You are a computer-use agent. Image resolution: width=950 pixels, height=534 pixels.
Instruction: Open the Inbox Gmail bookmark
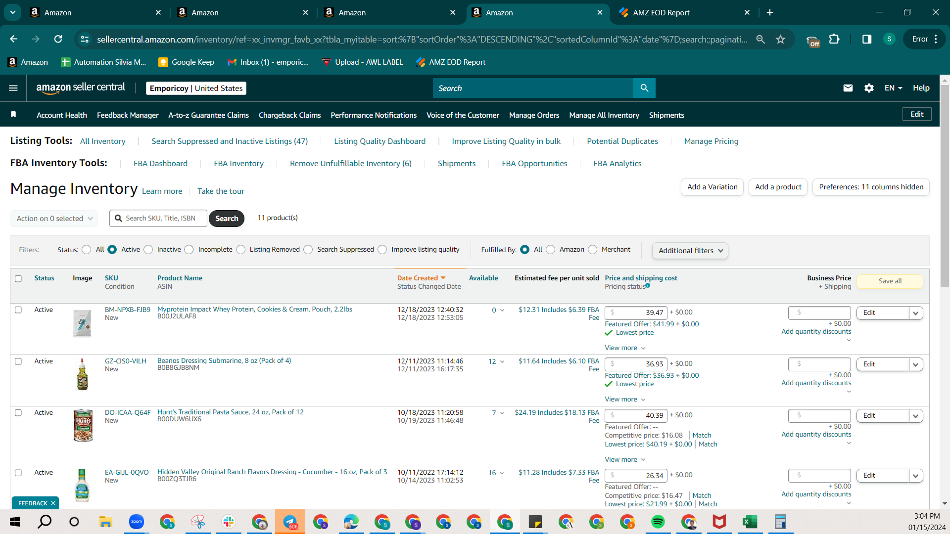[x=268, y=62]
